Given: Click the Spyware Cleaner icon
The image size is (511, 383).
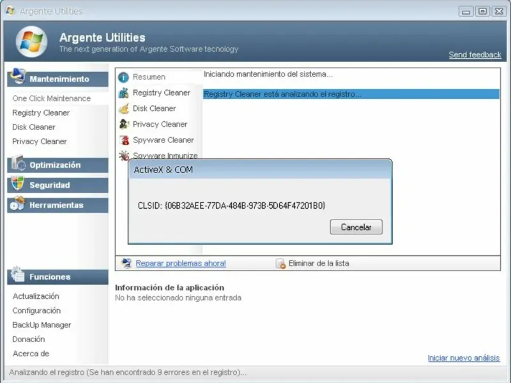Looking at the screenshot, I should click(x=124, y=140).
